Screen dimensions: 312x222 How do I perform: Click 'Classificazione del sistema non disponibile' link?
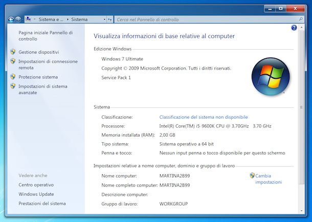tap(204, 117)
